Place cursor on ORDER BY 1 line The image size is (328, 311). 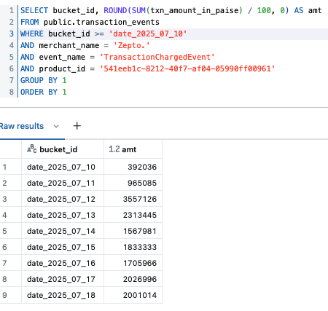[x=44, y=92]
